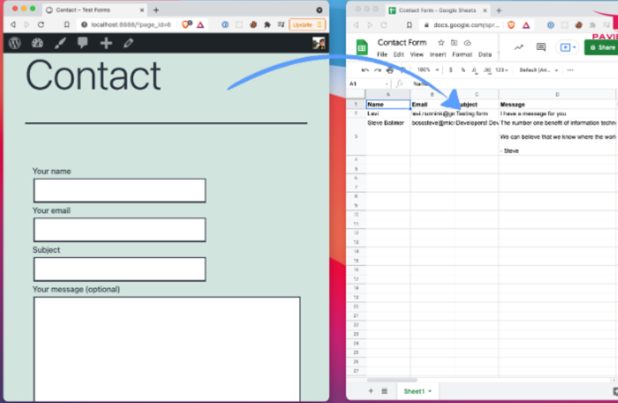Click the Your name input field
This screenshot has height=403, width=618.
pos(119,190)
